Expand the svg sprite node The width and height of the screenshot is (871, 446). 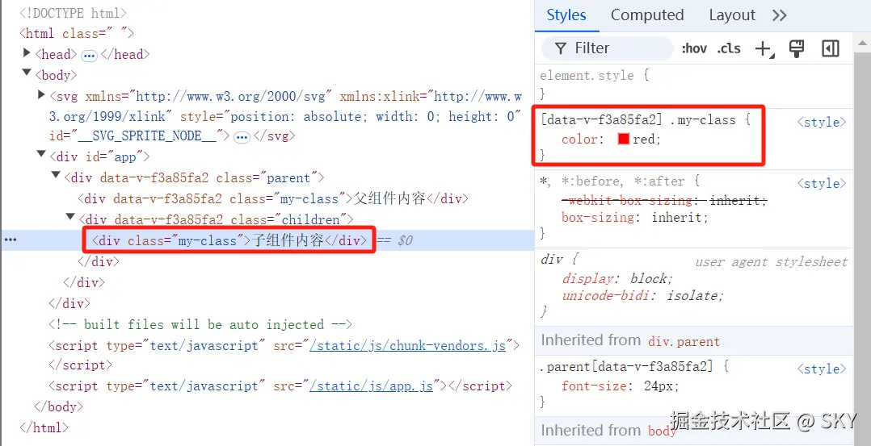point(40,95)
